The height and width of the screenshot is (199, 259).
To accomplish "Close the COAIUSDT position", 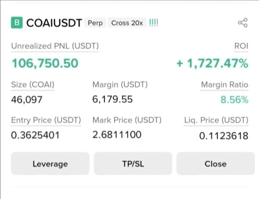I will 215,164.
